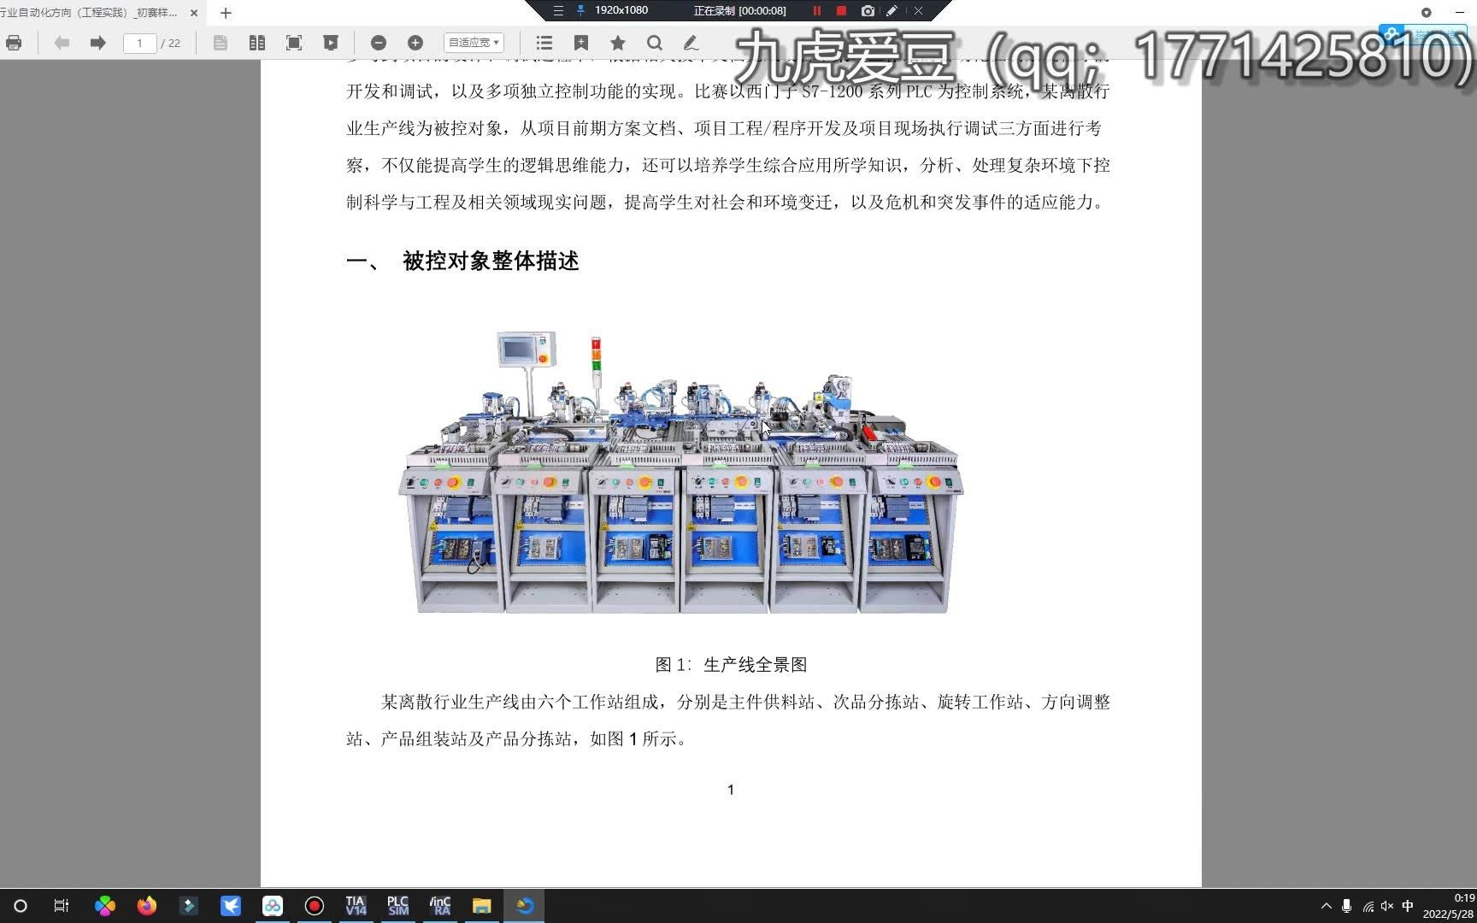Add a bookmark to this page
This screenshot has height=923, width=1477.
[x=581, y=43]
